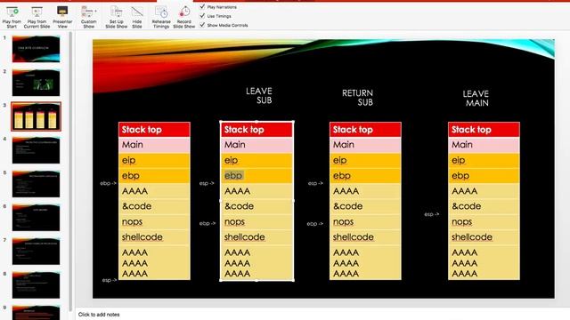Click '&code' cell in LEAVE SUB table
This screenshot has height=320, width=570.
(x=256, y=206)
